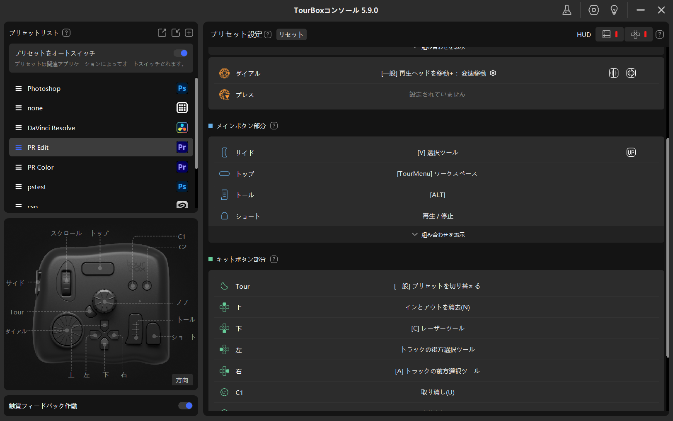Image resolution: width=673 pixels, height=421 pixels.
Task: Add a new preset with the plus icon
Action: click(x=189, y=33)
